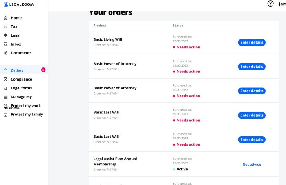The height and width of the screenshot is (185, 286).
Task: Open the help question mark icon
Action: pyautogui.click(x=270, y=4)
